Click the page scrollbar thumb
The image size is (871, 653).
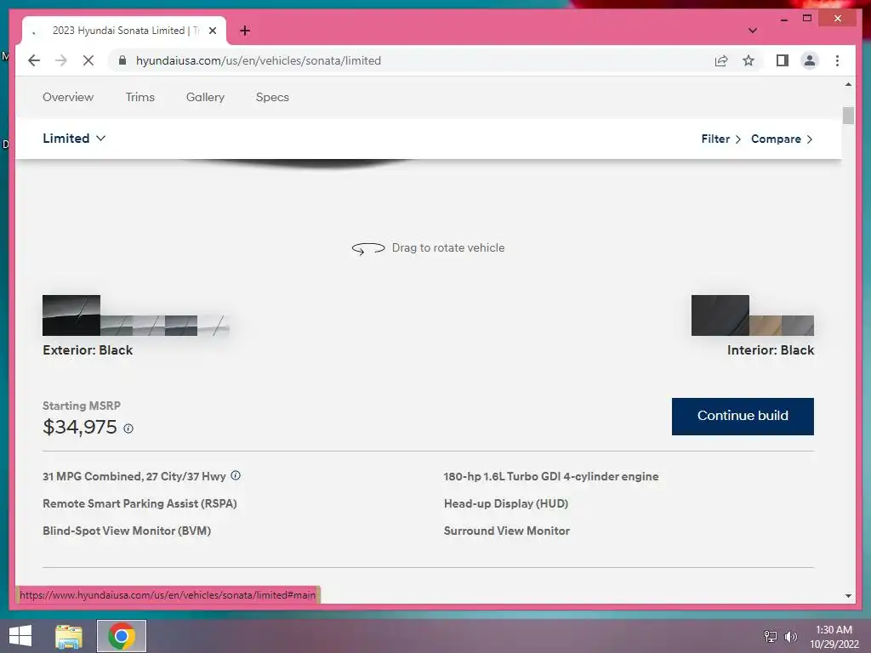click(x=848, y=116)
